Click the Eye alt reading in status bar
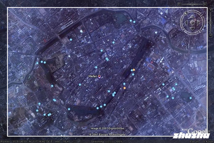 click(x=200, y=141)
